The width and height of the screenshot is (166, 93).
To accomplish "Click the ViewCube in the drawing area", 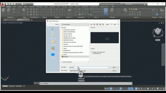I will [158, 31].
